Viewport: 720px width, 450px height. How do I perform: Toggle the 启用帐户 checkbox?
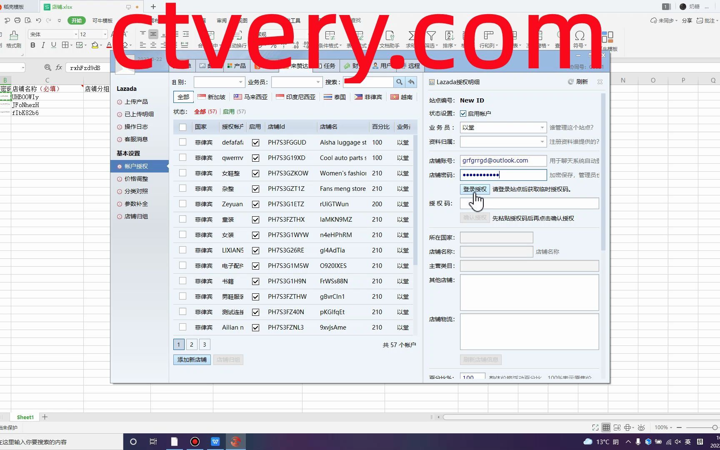pyautogui.click(x=463, y=113)
